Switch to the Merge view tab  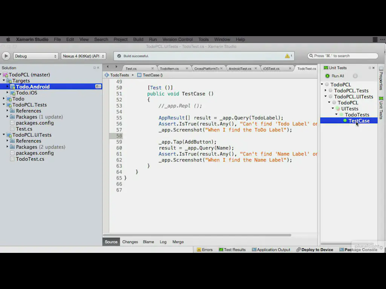(x=178, y=242)
